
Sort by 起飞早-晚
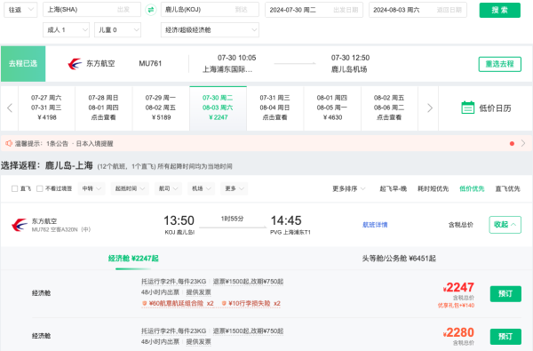pyautogui.click(x=393, y=188)
